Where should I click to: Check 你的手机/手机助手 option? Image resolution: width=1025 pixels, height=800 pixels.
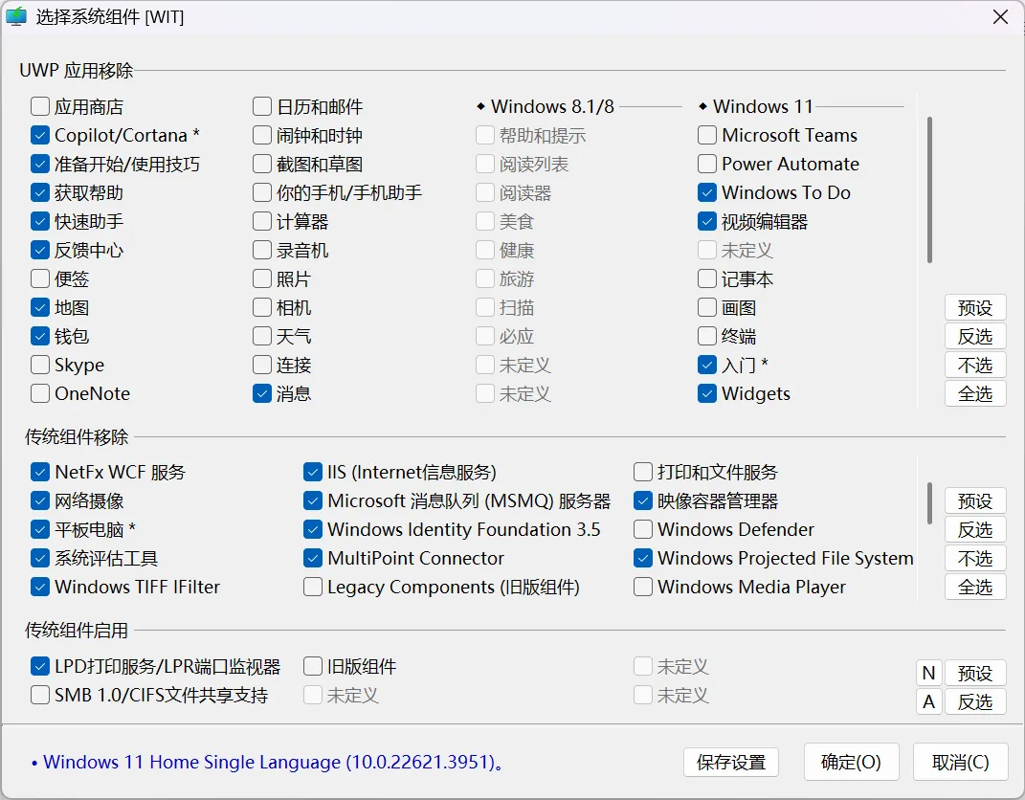tap(262, 192)
